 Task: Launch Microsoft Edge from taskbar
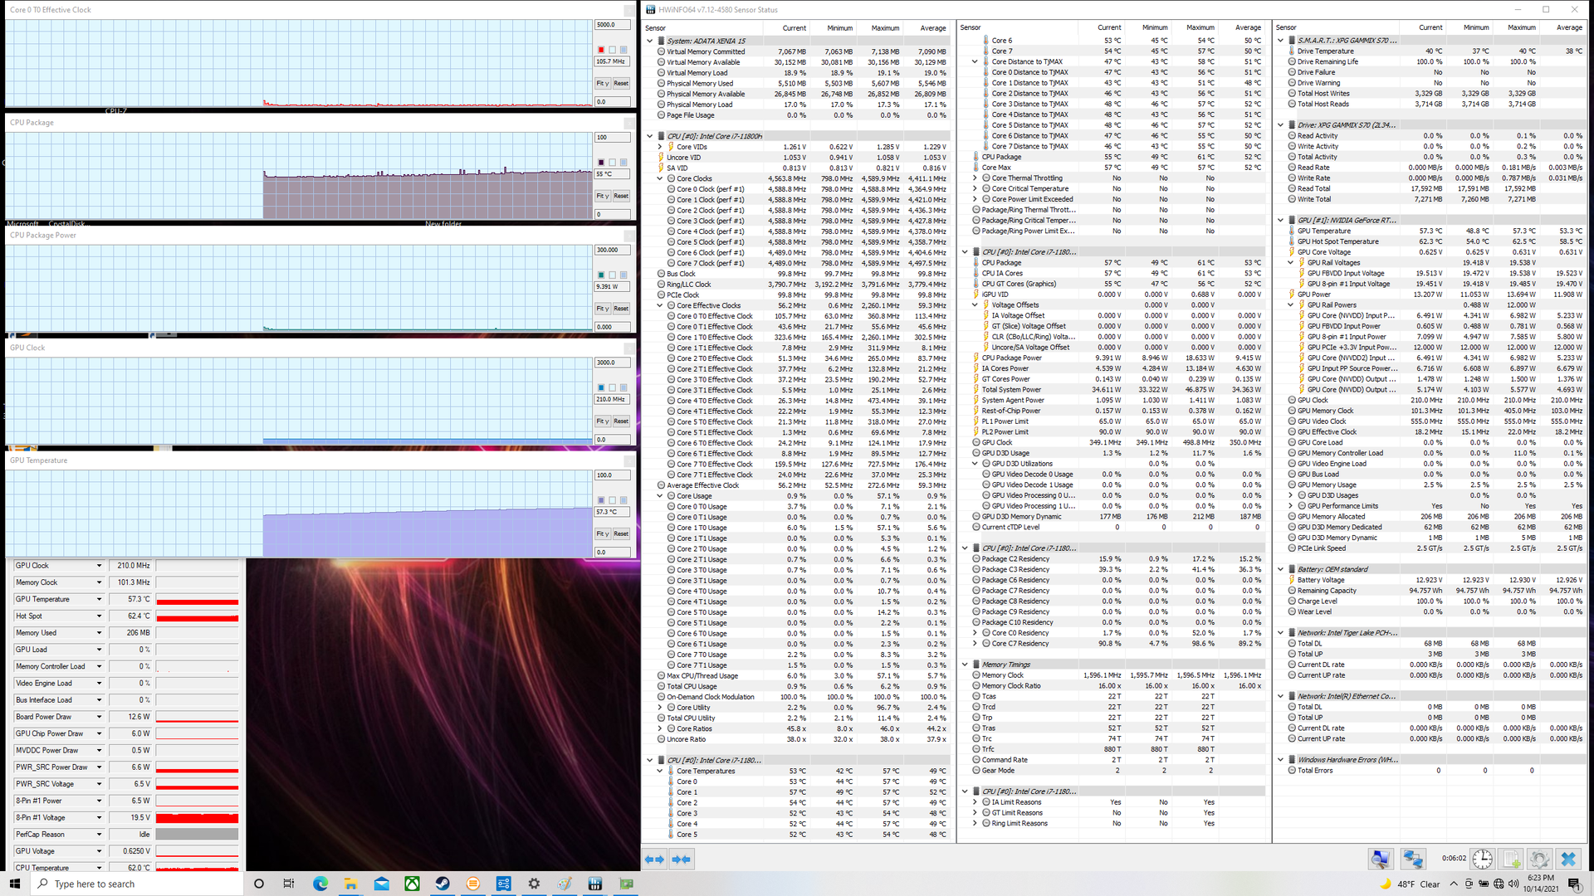[x=320, y=884]
